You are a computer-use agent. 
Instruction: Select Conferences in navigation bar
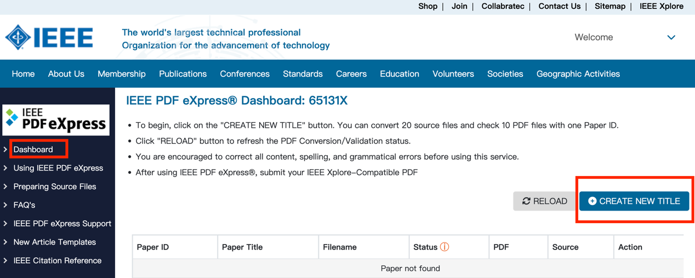click(244, 74)
